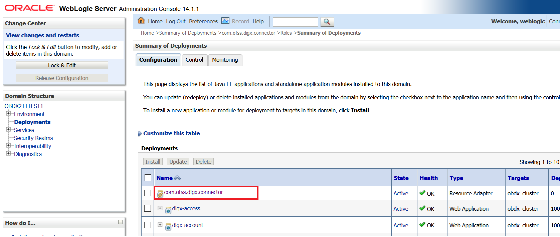Click the OK health checkmark for com.ofss.digx.connector

tap(422, 193)
